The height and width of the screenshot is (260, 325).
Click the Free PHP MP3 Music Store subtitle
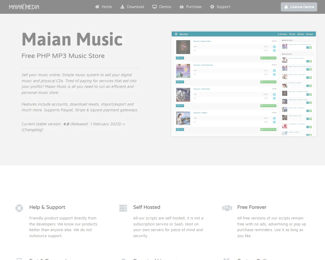pyautogui.click(x=63, y=56)
